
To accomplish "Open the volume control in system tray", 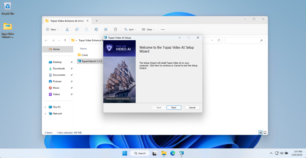I will [281, 153].
